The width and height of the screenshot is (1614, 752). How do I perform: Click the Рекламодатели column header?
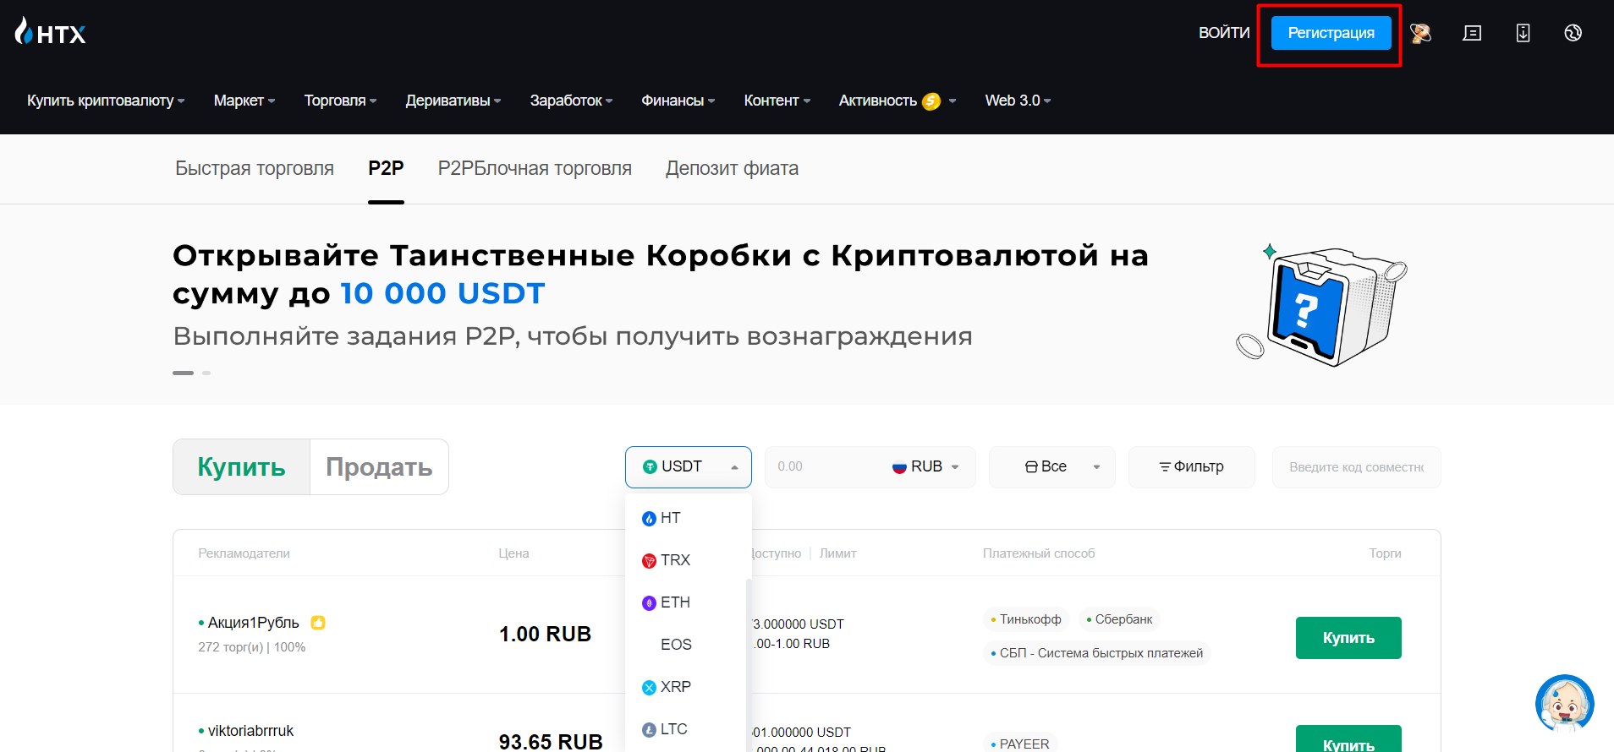pyautogui.click(x=244, y=553)
